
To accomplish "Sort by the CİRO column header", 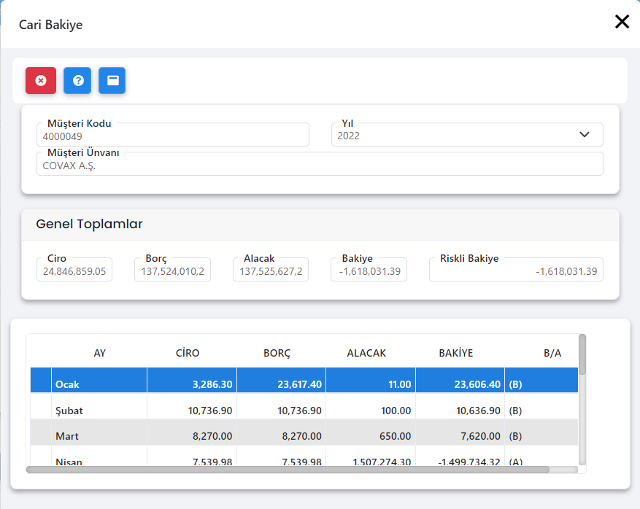I will pos(188,353).
